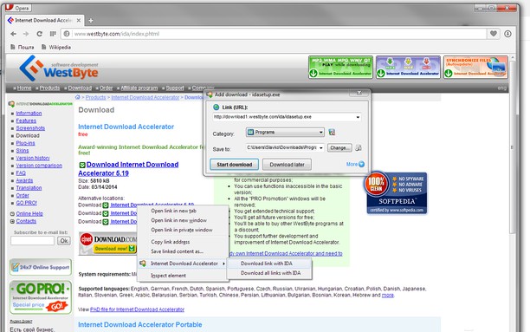Choose Open link in new window
This screenshot has width=530, height=332.
(x=178, y=220)
